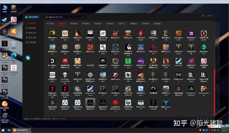This screenshot has width=229, height=133.
Task: Switch to the 游戏辅助 tab
Action: [157, 23]
